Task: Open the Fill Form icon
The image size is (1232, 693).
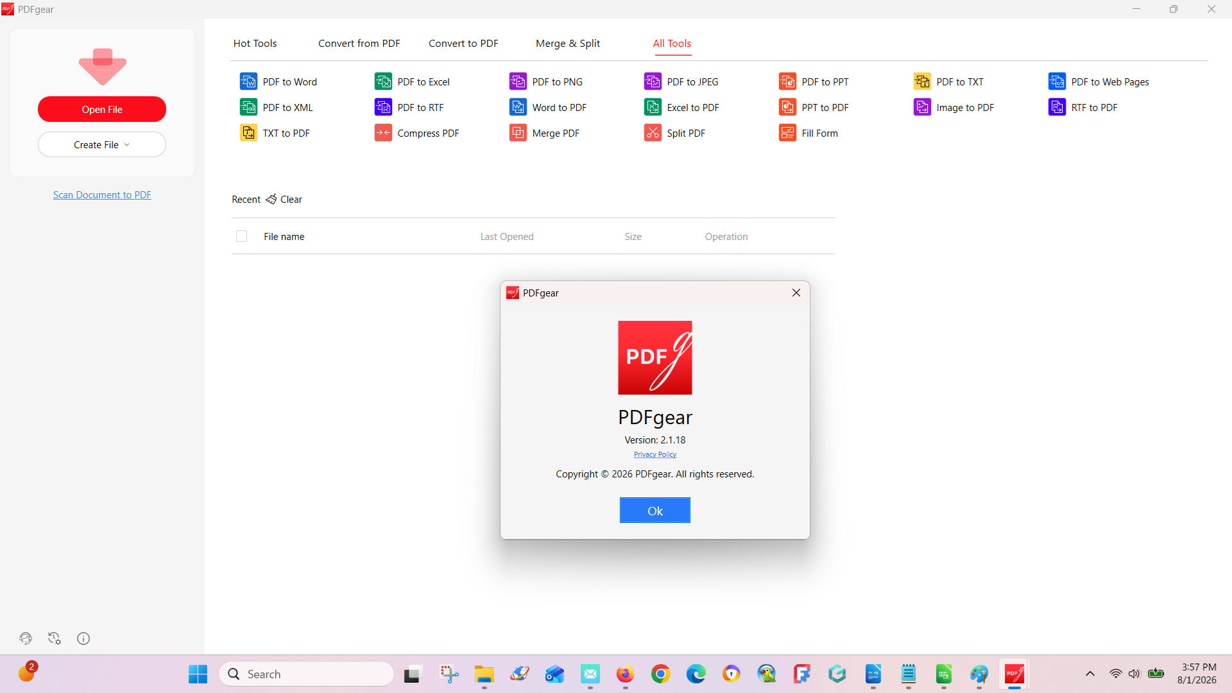Action: [x=787, y=133]
